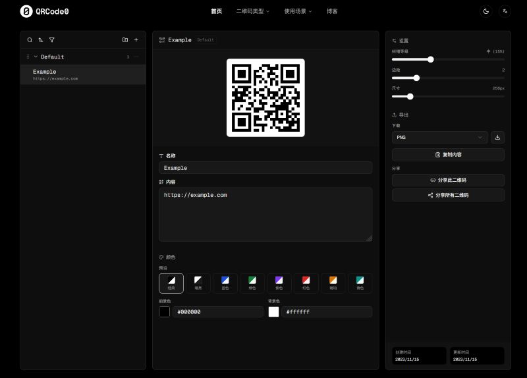Click the sort icon in list toolbar
527x378 pixels.
click(41, 40)
